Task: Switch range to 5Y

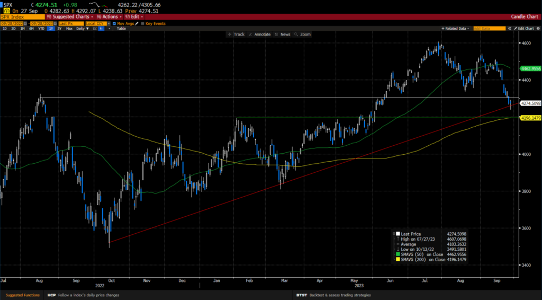Action: pyautogui.click(x=59, y=29)
